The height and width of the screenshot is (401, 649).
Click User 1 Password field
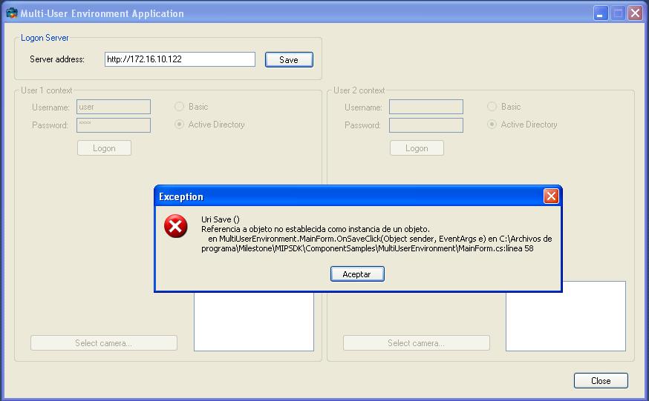114,125
